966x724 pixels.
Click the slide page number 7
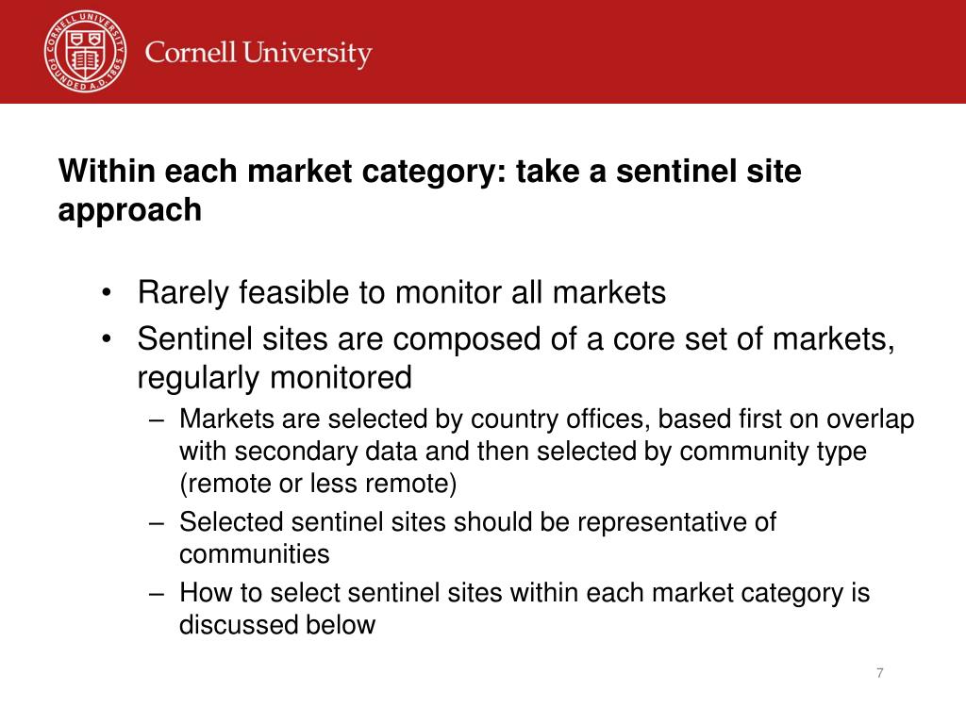click(880, 673)
